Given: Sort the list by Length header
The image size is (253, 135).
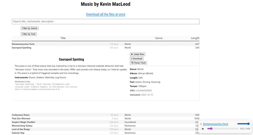Looking at the screenshot, I should tap(195, 38).
